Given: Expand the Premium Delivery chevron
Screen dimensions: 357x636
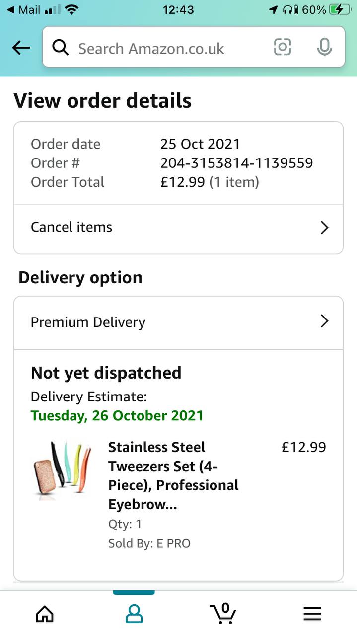Looking at the screenshot, I should point(324,321).
